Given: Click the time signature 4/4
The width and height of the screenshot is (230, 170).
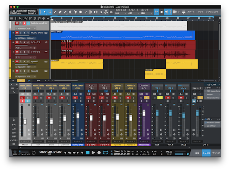Looking at the screenshot, I should [x=154, y=151].
